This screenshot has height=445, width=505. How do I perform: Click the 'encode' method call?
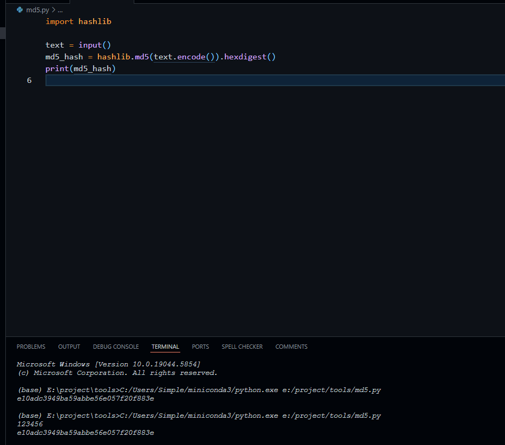[x=192, y=57]
